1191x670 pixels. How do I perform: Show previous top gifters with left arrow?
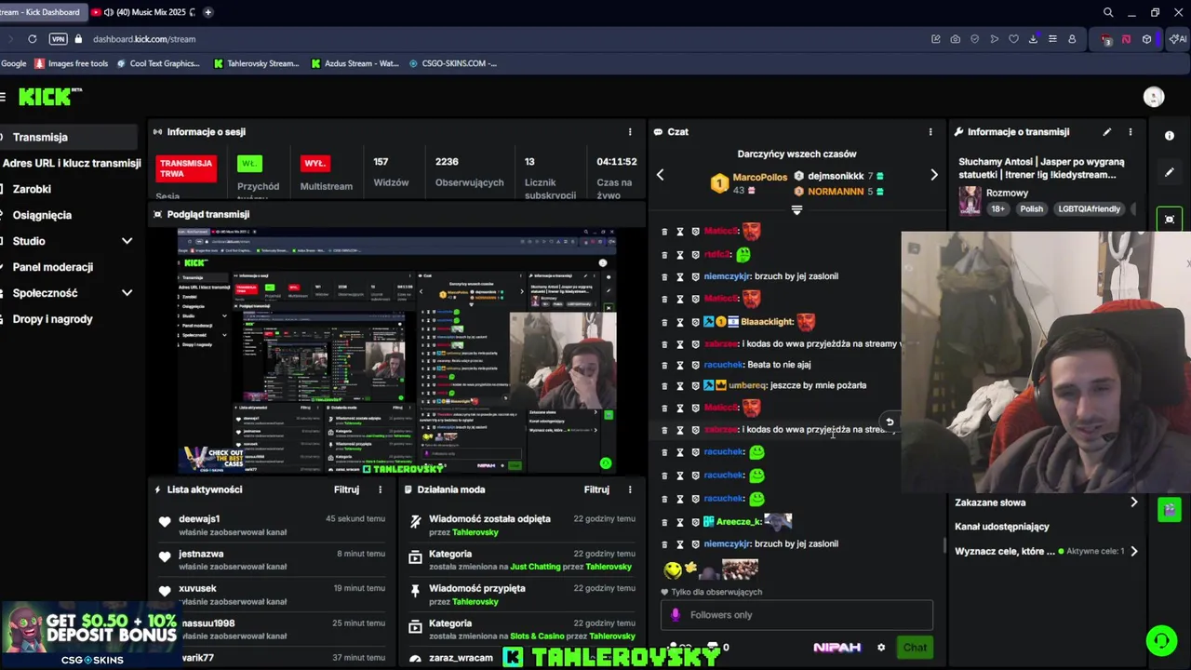pyautogui.click(x=661, y=175)
